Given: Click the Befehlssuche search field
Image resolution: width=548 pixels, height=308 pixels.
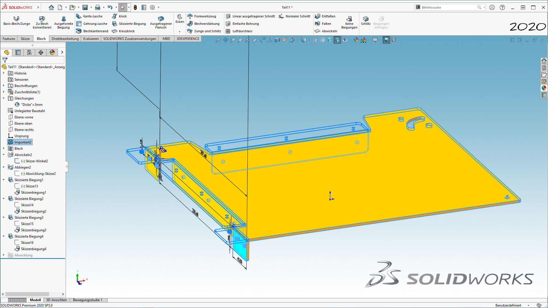Looking at the screenshot, I should [x=449, y=7].
